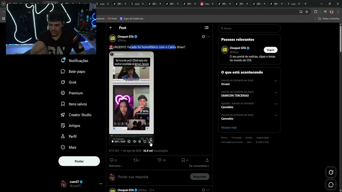Click the Postar button
This screenshot has height=192, width=342.
tap(79, 161)
